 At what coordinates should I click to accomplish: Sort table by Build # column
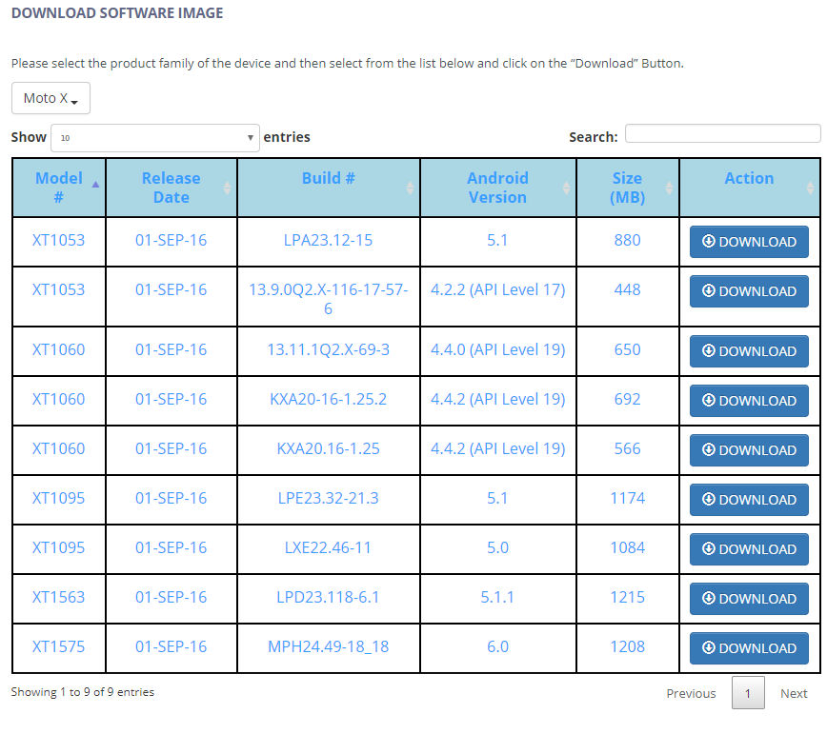tap(329, 188)
